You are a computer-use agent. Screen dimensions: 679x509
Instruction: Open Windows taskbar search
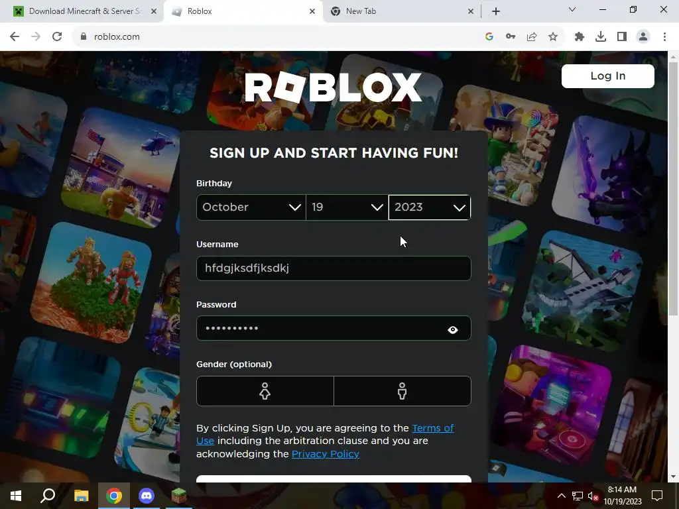[48, 496]
